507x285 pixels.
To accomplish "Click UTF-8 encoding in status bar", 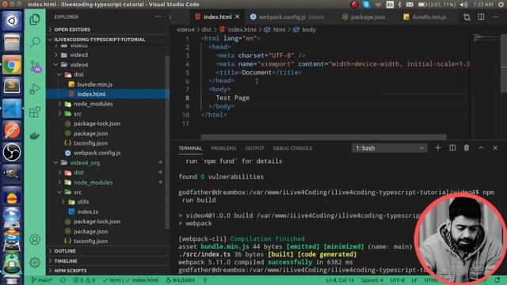I will point(397,280).
